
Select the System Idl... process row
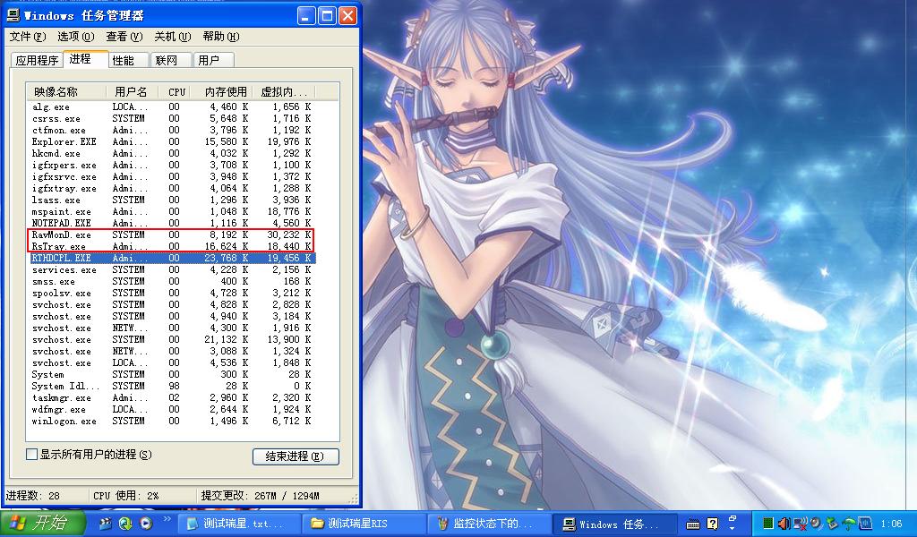point(173,387)
